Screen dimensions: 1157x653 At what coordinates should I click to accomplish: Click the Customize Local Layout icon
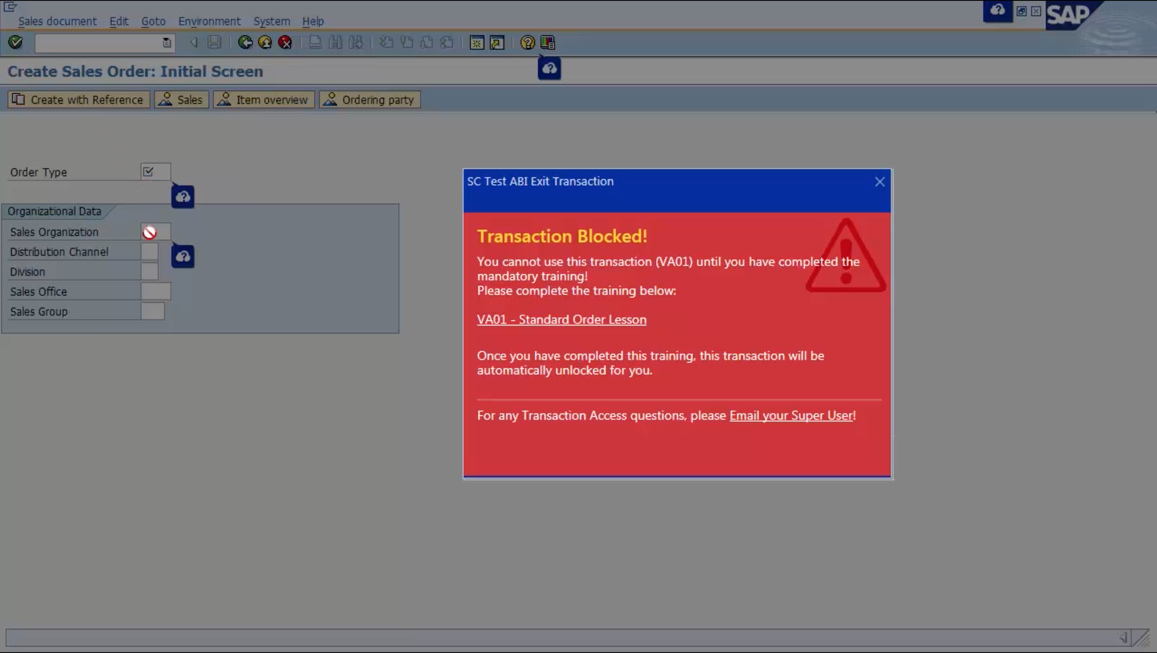pos(548,43)
